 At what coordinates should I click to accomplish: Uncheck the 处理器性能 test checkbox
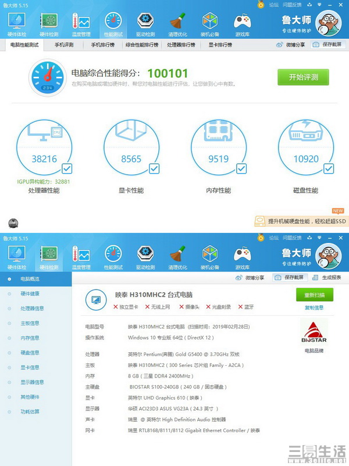(67, 168)
